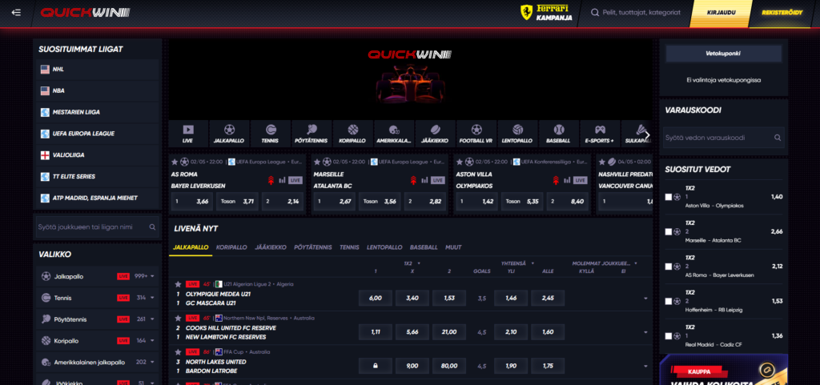Click the search magnifier icon in the header
The image size is (820, 385).
[x=595, y=13]
